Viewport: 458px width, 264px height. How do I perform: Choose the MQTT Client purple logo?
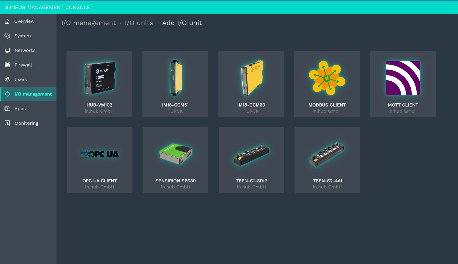coord(403,78)
